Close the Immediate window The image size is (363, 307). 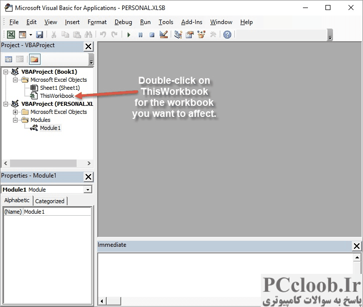[x=356, y=246]
